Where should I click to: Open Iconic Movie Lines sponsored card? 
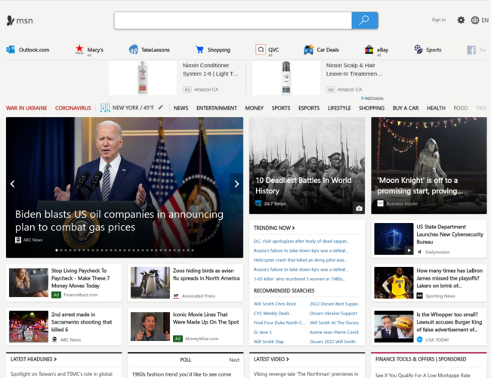185,327
